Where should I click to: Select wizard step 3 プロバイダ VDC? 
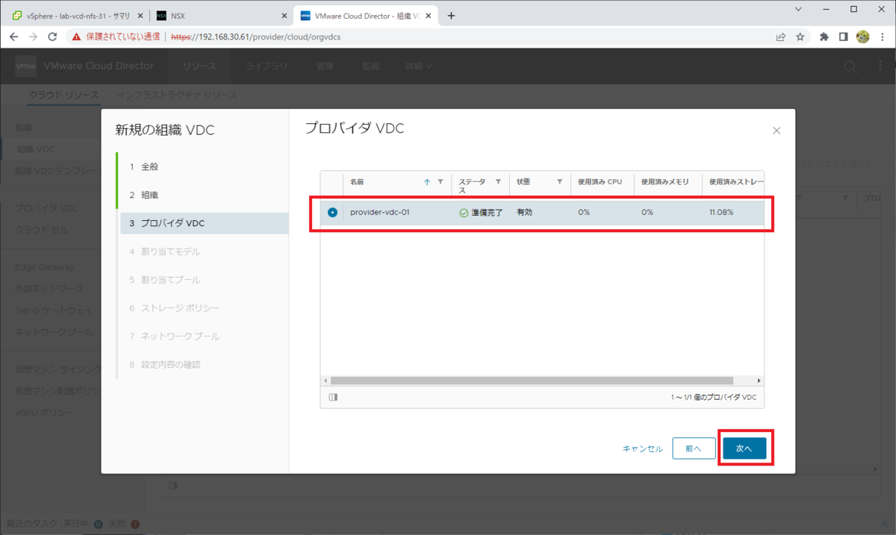click(x=205, y=223)
